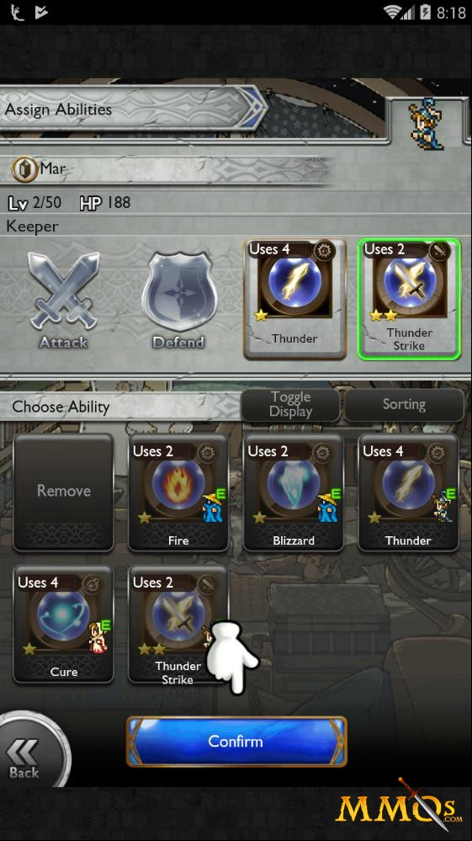Image resolution: width=472 pixels, height=841 pixels.
Task: Select equipped Thunder ability slot
Action: click(x=294, y=298)
